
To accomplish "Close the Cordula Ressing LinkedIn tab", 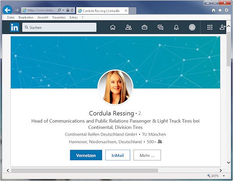I will point(126,11).
